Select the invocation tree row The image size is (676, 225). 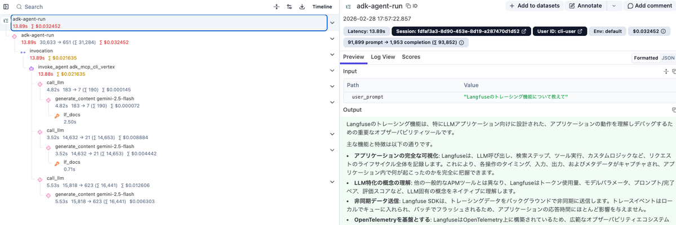[169, 54]
